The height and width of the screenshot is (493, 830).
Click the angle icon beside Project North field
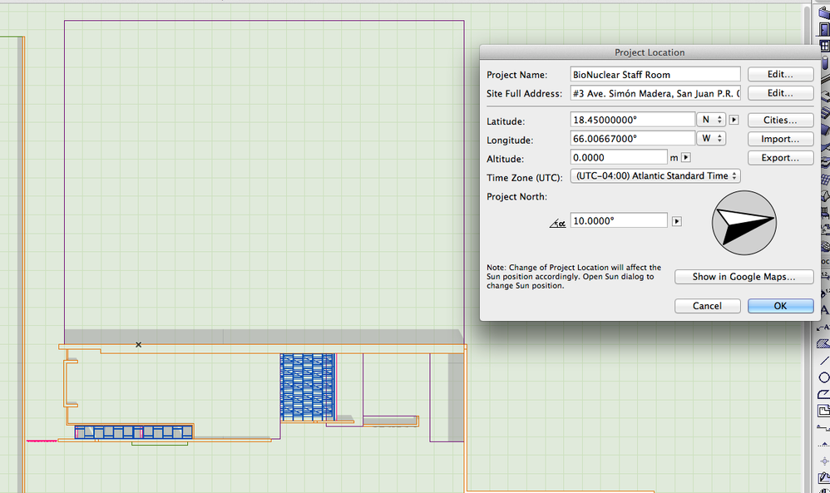pyautogui.click(x=557, y=222)
